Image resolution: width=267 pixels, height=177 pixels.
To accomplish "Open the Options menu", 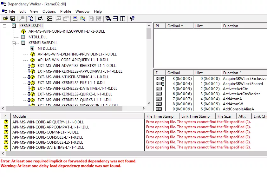I will point(49,11).
